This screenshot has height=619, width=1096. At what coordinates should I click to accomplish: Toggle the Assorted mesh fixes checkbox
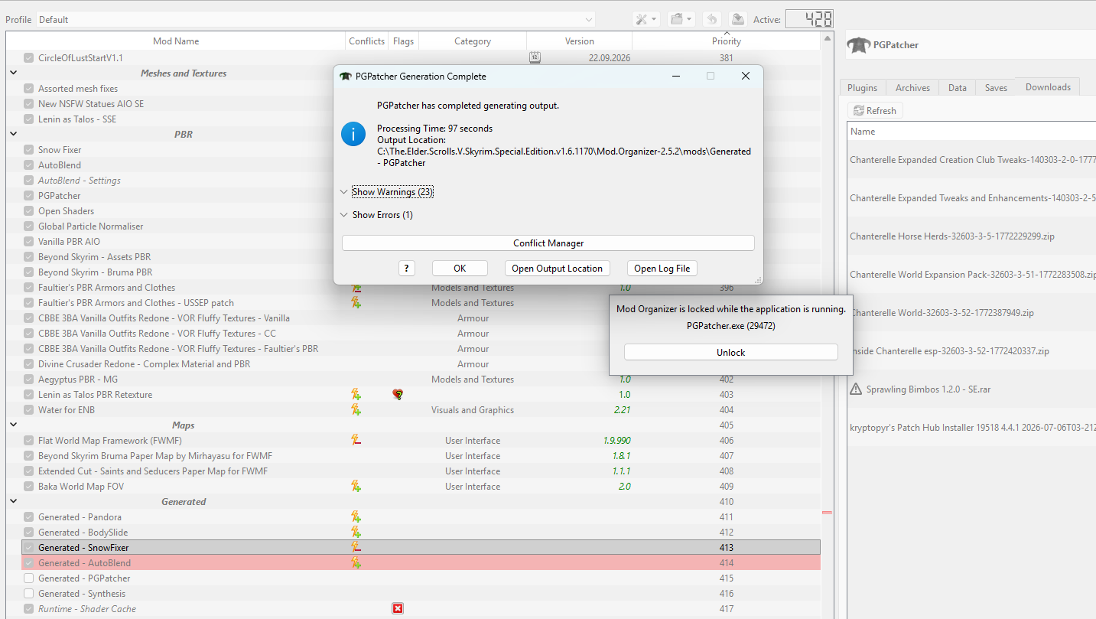(28, 89)
